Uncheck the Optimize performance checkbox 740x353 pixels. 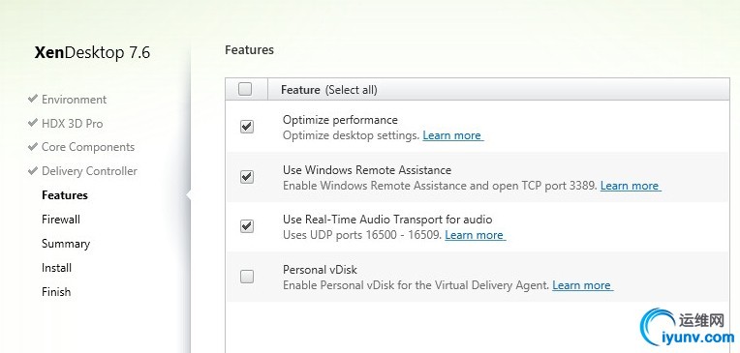click(247, 127)
